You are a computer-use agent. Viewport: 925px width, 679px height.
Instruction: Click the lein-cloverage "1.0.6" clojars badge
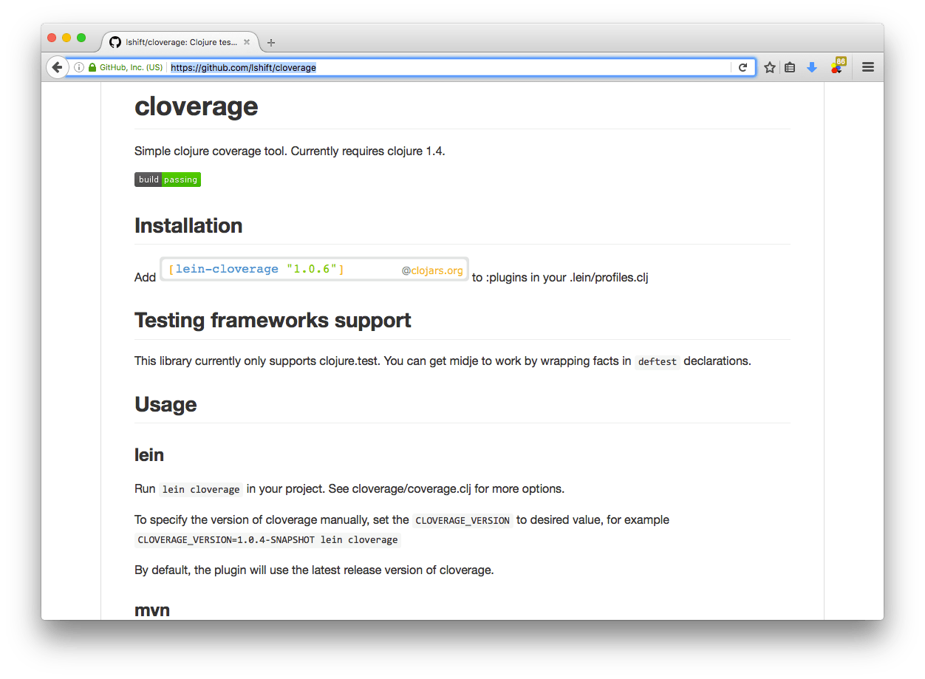click(x=315, y=269)
